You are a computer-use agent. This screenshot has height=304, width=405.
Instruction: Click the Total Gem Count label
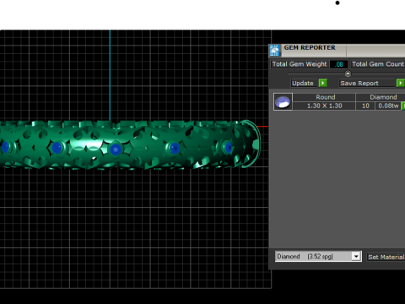pos(378,64)
